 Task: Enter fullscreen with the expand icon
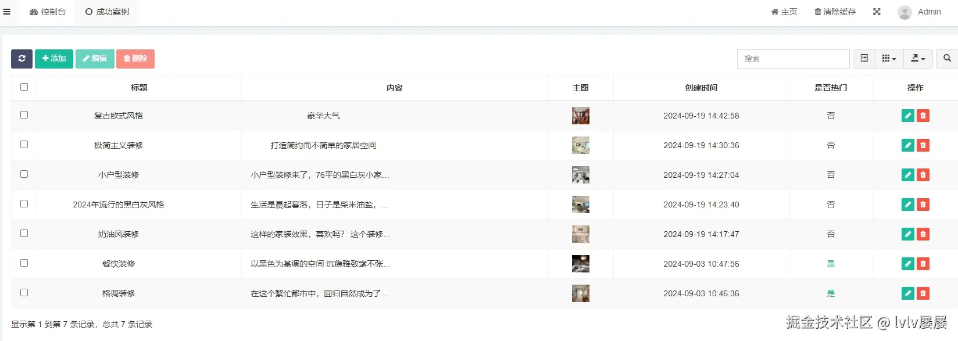click(877, 12)
